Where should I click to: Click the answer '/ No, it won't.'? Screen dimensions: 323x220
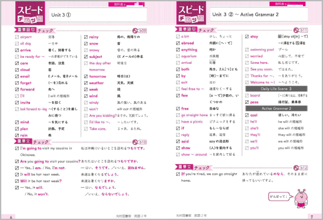(37, 194)
